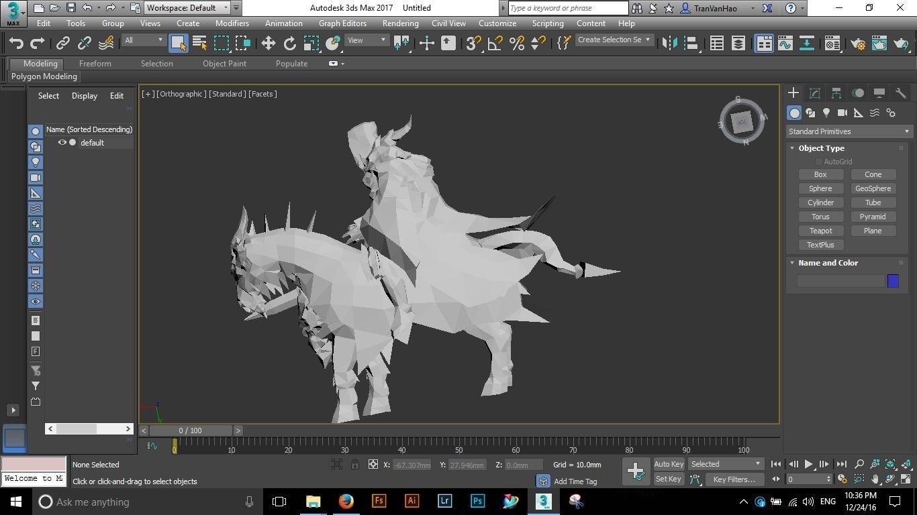Toggle visibility eye of default object
This screenshot has height=515, width=917.
click(x=62, y=142)
